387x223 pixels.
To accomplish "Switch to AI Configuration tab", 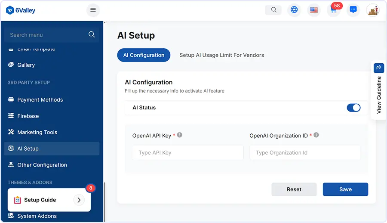I will (144, 55).
